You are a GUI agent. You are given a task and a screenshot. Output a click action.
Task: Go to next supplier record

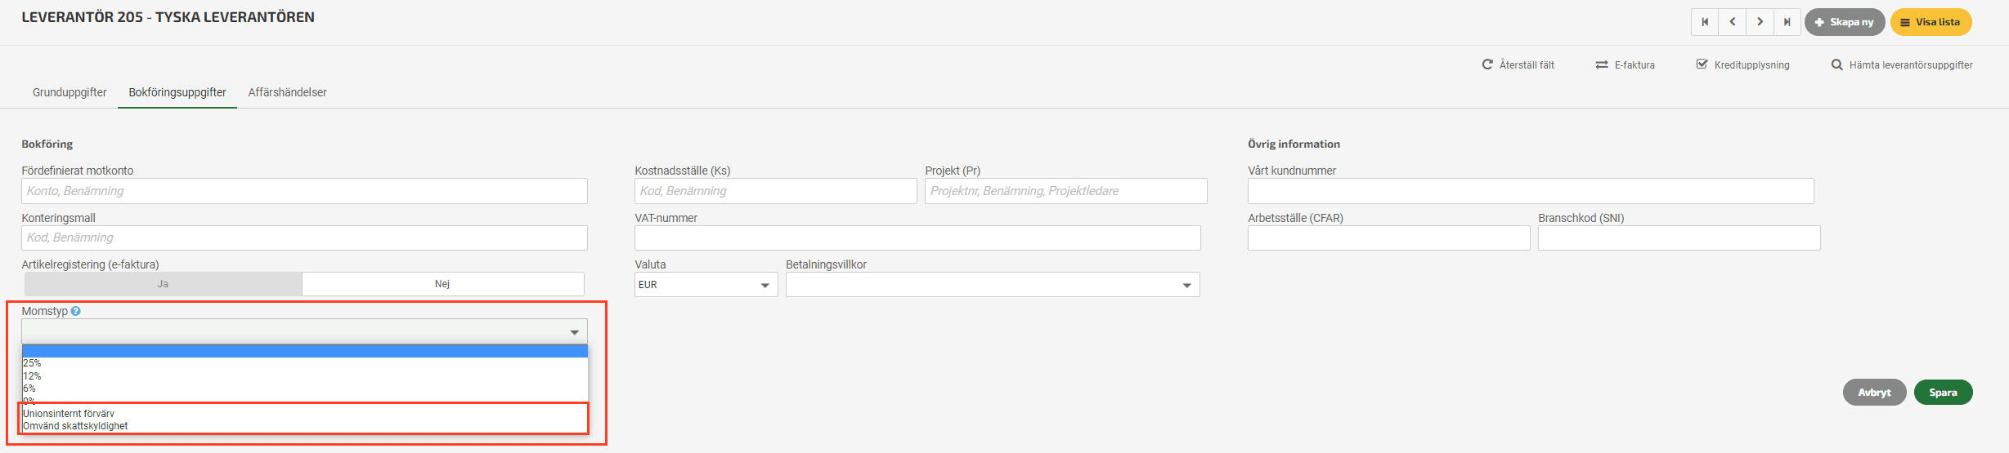(x=1760, y=22)
